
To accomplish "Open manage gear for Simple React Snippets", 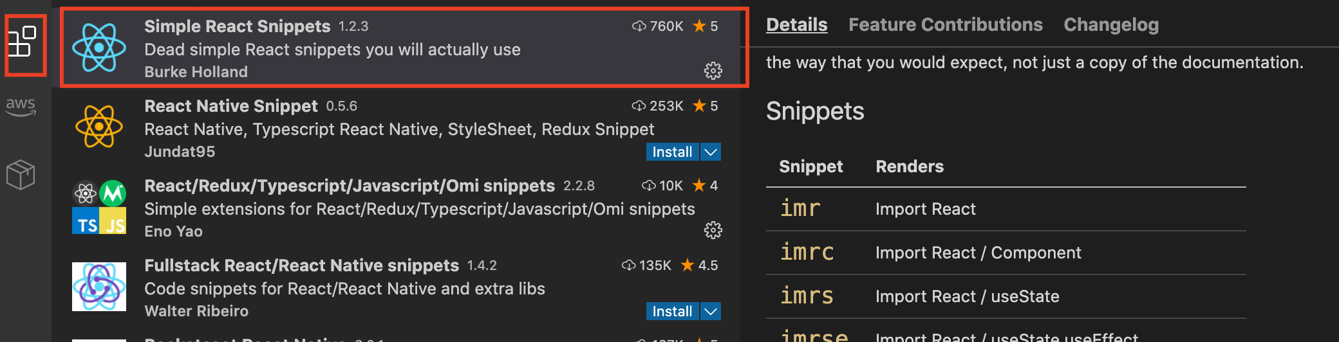I will click(x=713, y=71).
